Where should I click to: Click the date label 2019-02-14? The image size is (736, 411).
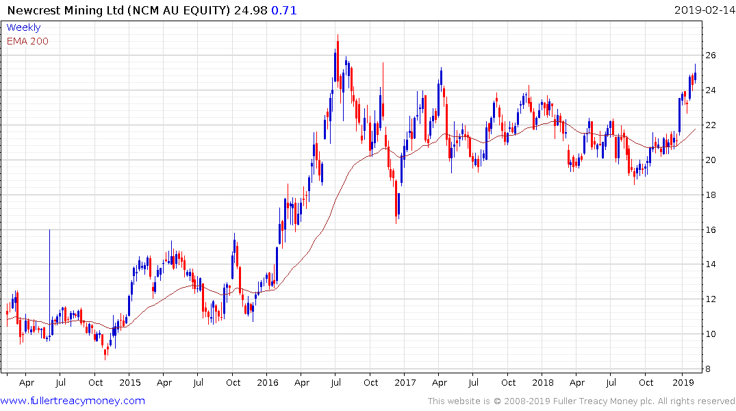pyautogui.click(x=705, y=10)
